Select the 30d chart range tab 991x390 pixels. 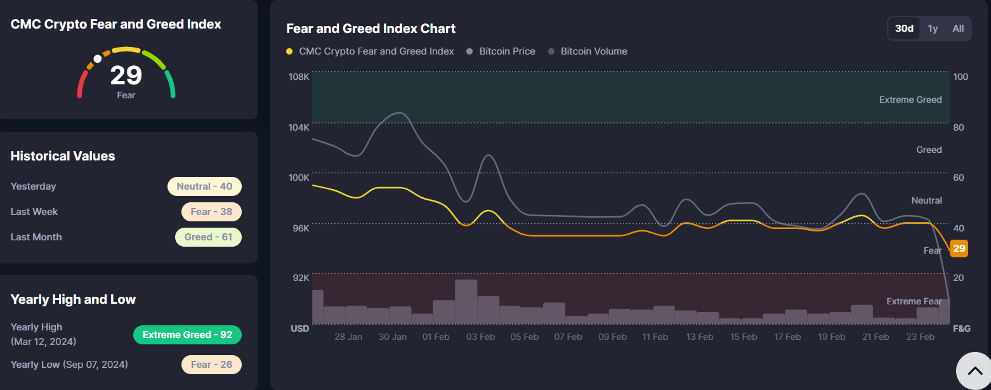click(x=904, y=29)
